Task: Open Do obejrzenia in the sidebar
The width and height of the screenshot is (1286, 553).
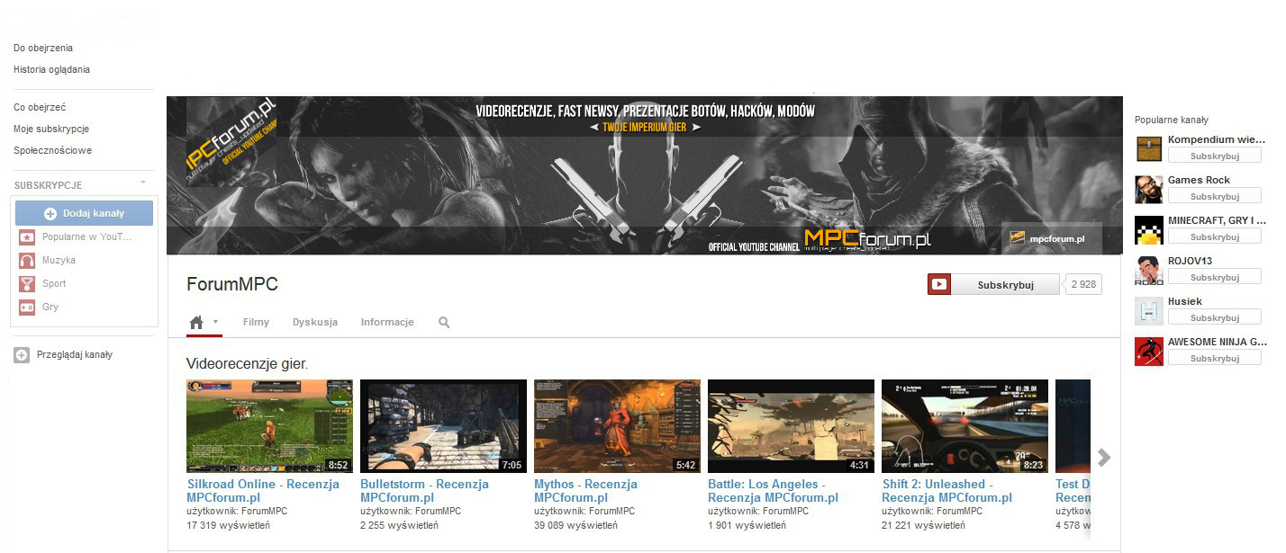Action: 43,48
